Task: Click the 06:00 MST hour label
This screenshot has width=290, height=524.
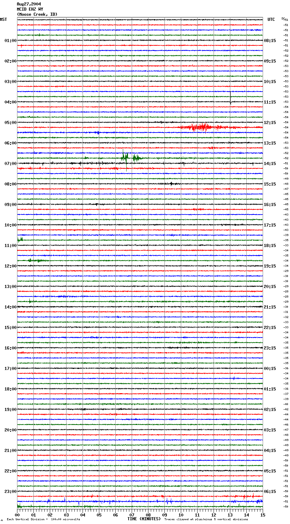Action: [x=11, y=143]
